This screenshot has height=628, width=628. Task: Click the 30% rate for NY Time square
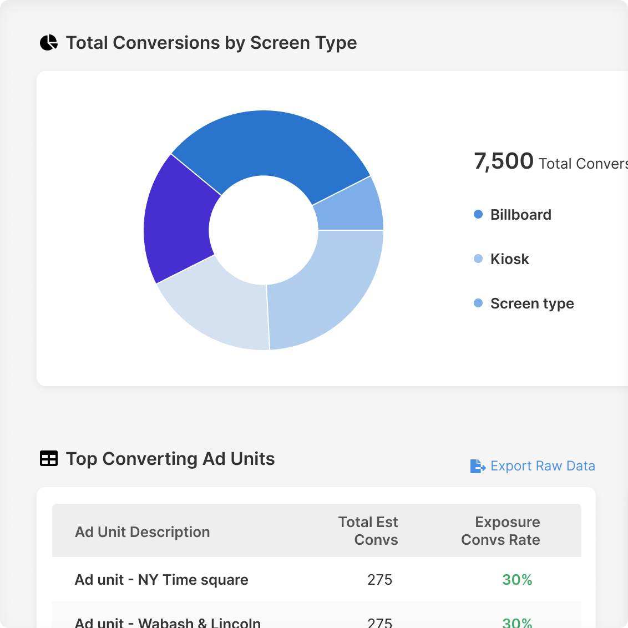pos(517,580)
